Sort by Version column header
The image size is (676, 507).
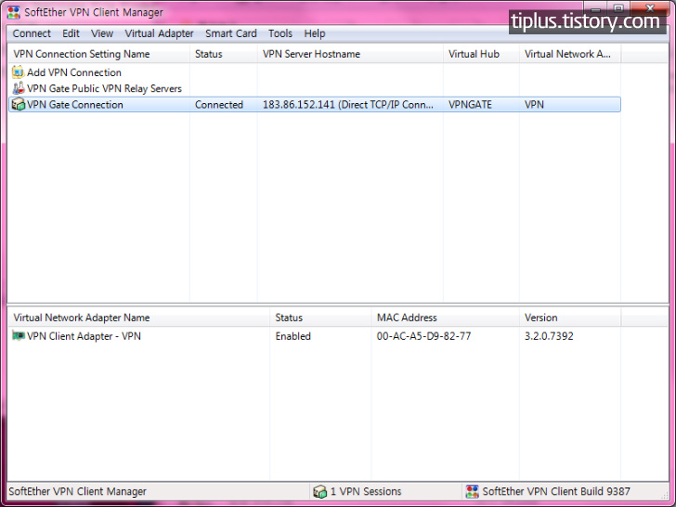tap(570, 318)
